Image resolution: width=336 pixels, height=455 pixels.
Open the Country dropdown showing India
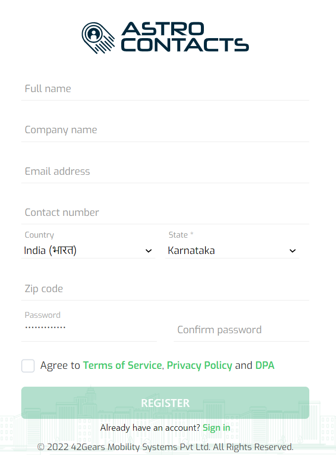[89, 251]
